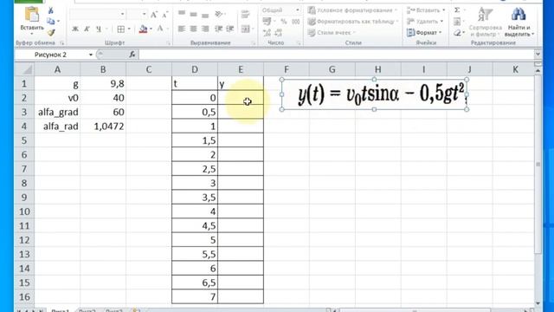Align text right

point(205,29)
